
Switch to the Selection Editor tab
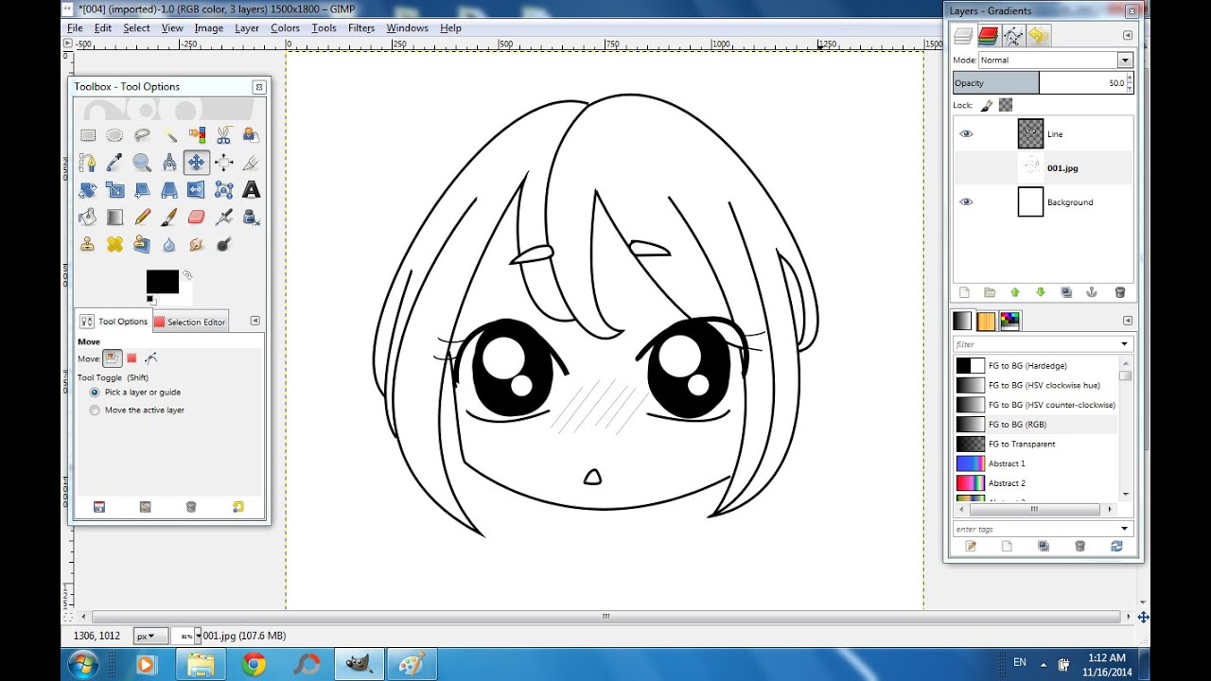190,322
